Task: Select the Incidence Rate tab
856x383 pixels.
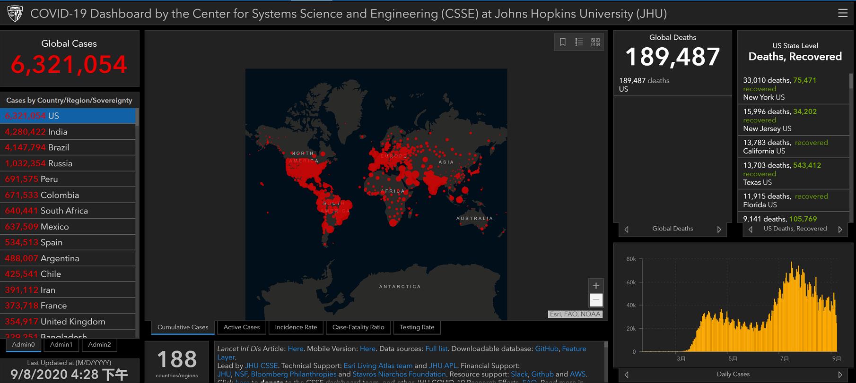Action: click(296, 327)
